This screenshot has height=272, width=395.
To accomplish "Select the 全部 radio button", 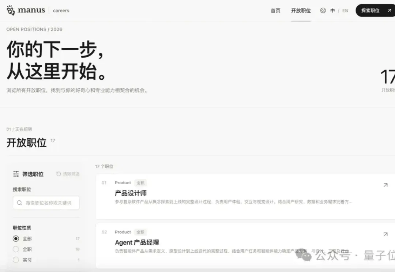I will (x=16, y=238).
